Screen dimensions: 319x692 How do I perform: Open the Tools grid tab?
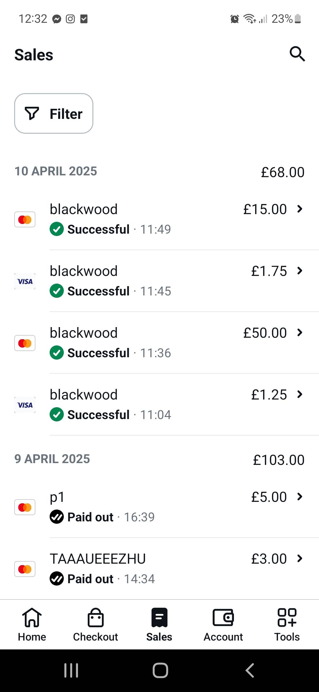(287, 625)
